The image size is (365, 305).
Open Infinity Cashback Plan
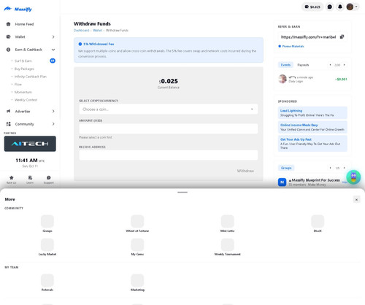point(31,77)
